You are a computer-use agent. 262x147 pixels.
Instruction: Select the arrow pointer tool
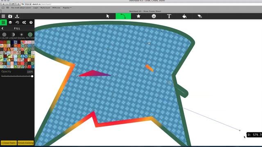pyautogui.click(x=108, y=16)
